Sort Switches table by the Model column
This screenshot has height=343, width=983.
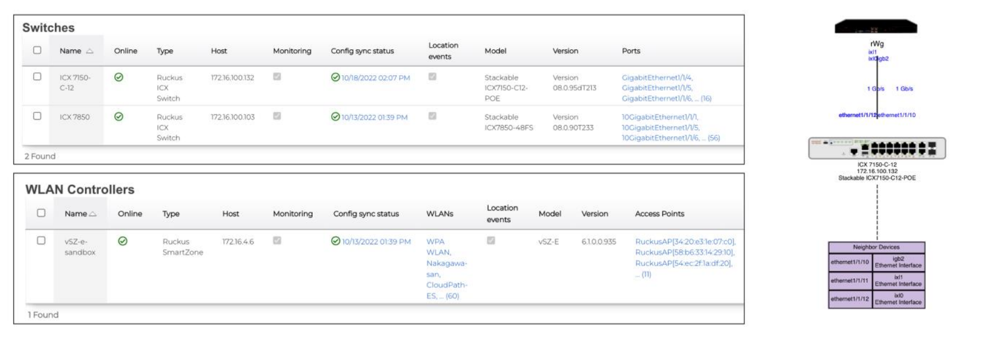[496, 51]
